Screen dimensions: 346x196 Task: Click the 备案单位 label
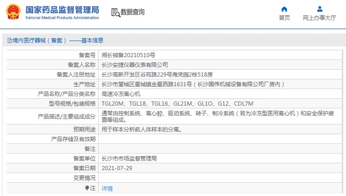84,159
